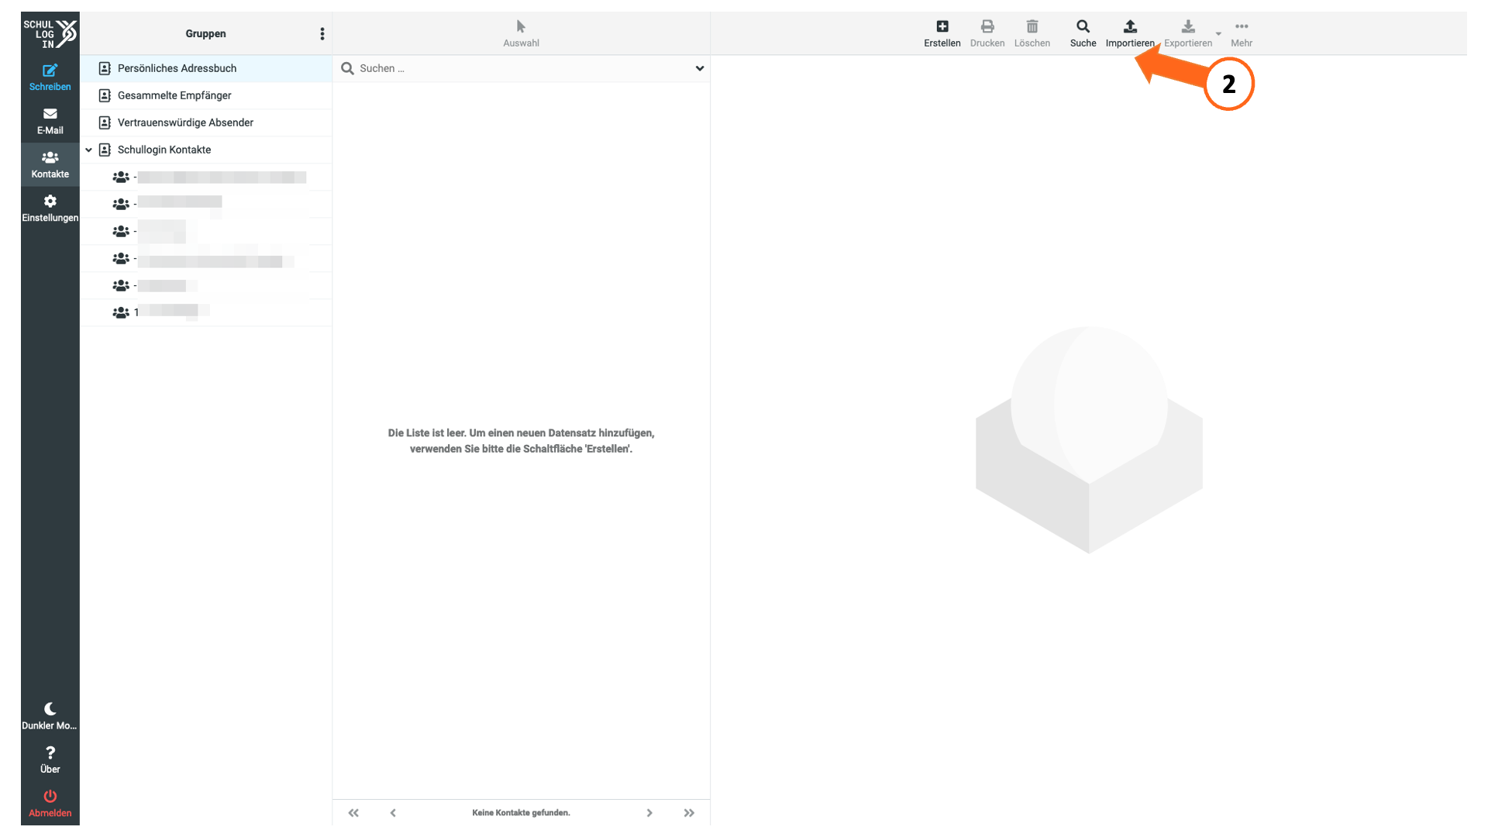1488x837 pixels.
Task: Open the Suche magnifier in toolbar
Action: pos(1083,26)
